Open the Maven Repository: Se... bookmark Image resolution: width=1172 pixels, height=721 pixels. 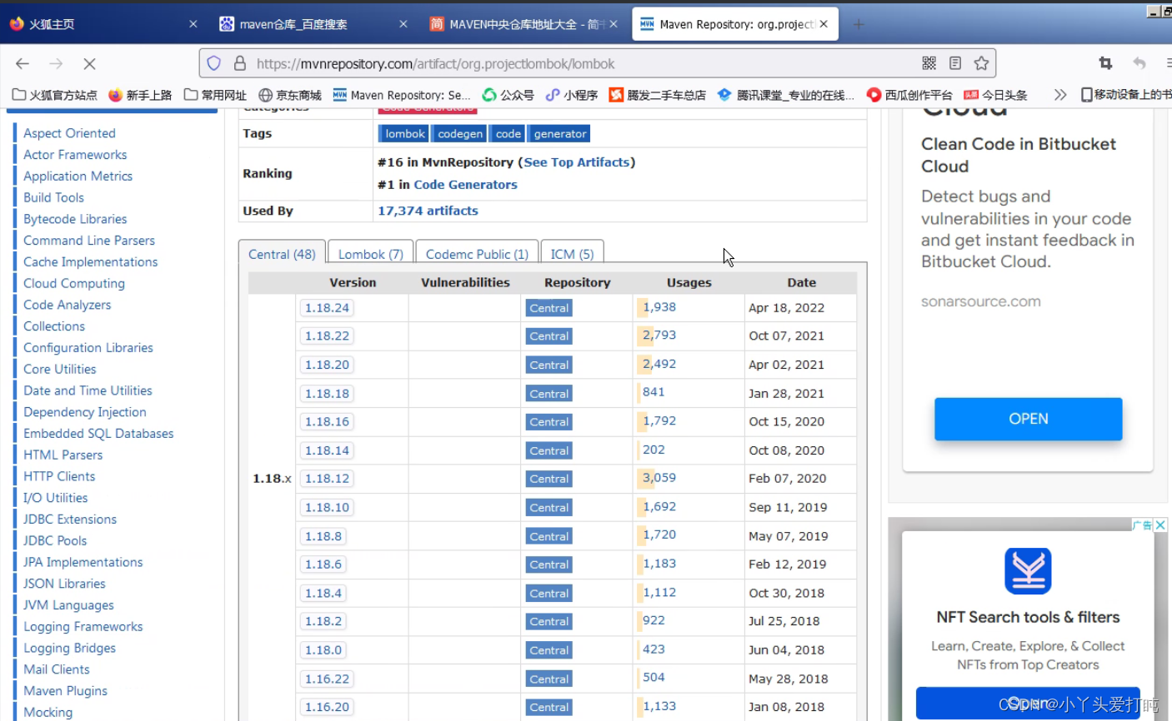click(402, 95)
